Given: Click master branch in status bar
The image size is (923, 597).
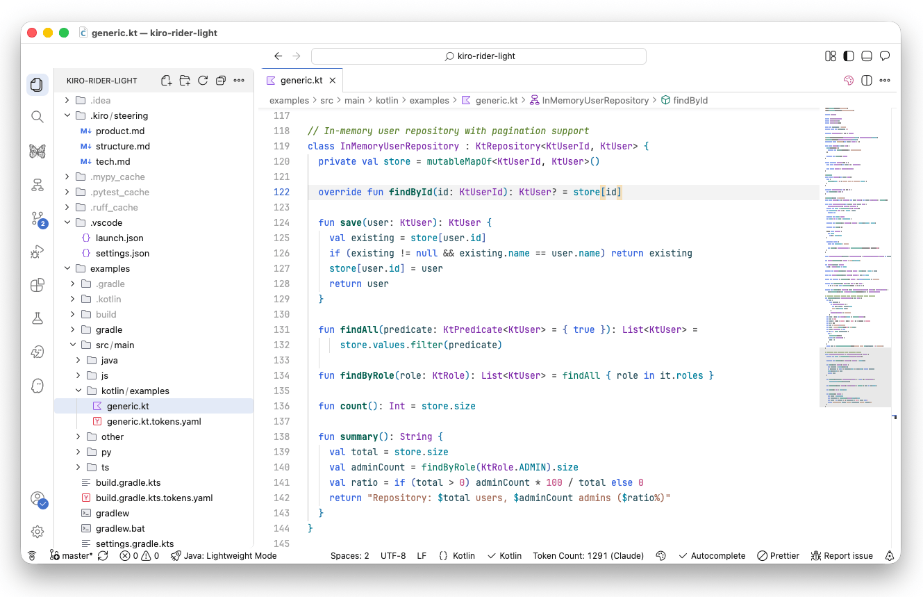Looking at the screenshot, I should click(72, 556).
